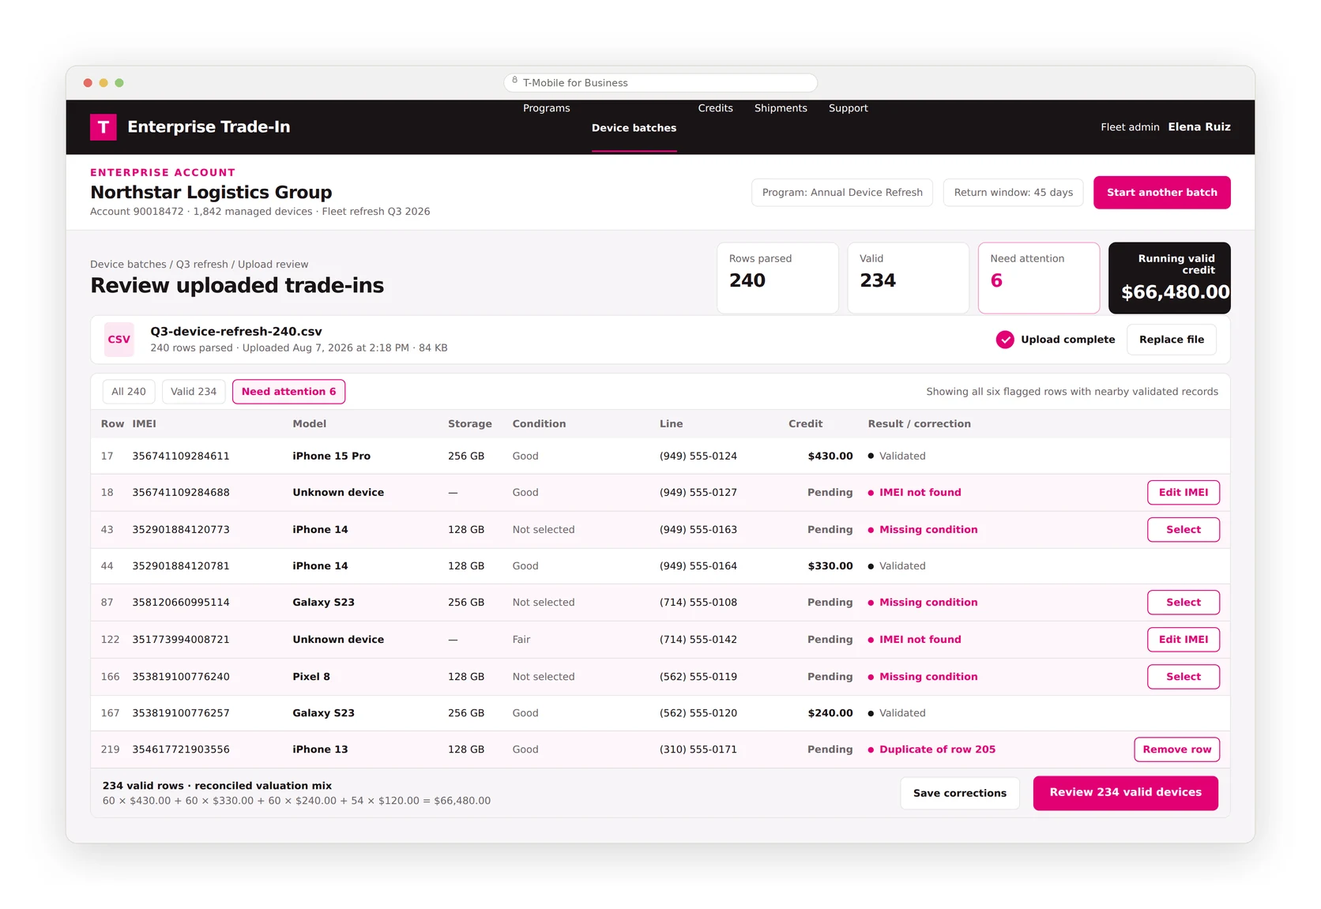The width and height of the screenshot is (1321, 909).
Task: Click the T-Mobile magenta T logo
Action: pos(103,127)
